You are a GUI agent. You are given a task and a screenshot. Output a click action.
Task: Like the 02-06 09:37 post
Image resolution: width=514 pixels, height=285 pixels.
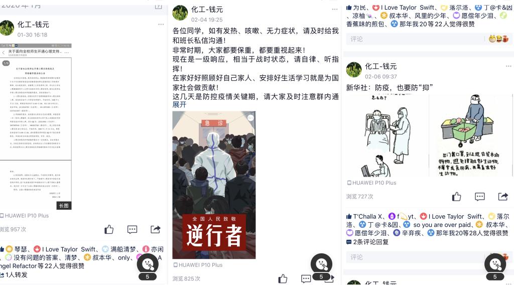(x=456, y=197)
